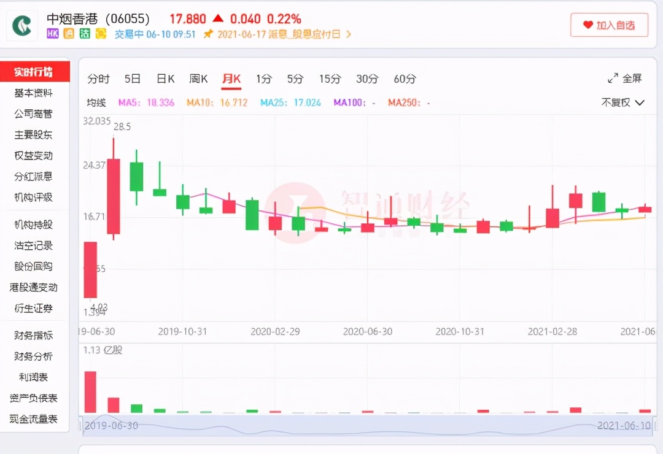Open the 分红派息 sidebar page

[34, 177]
